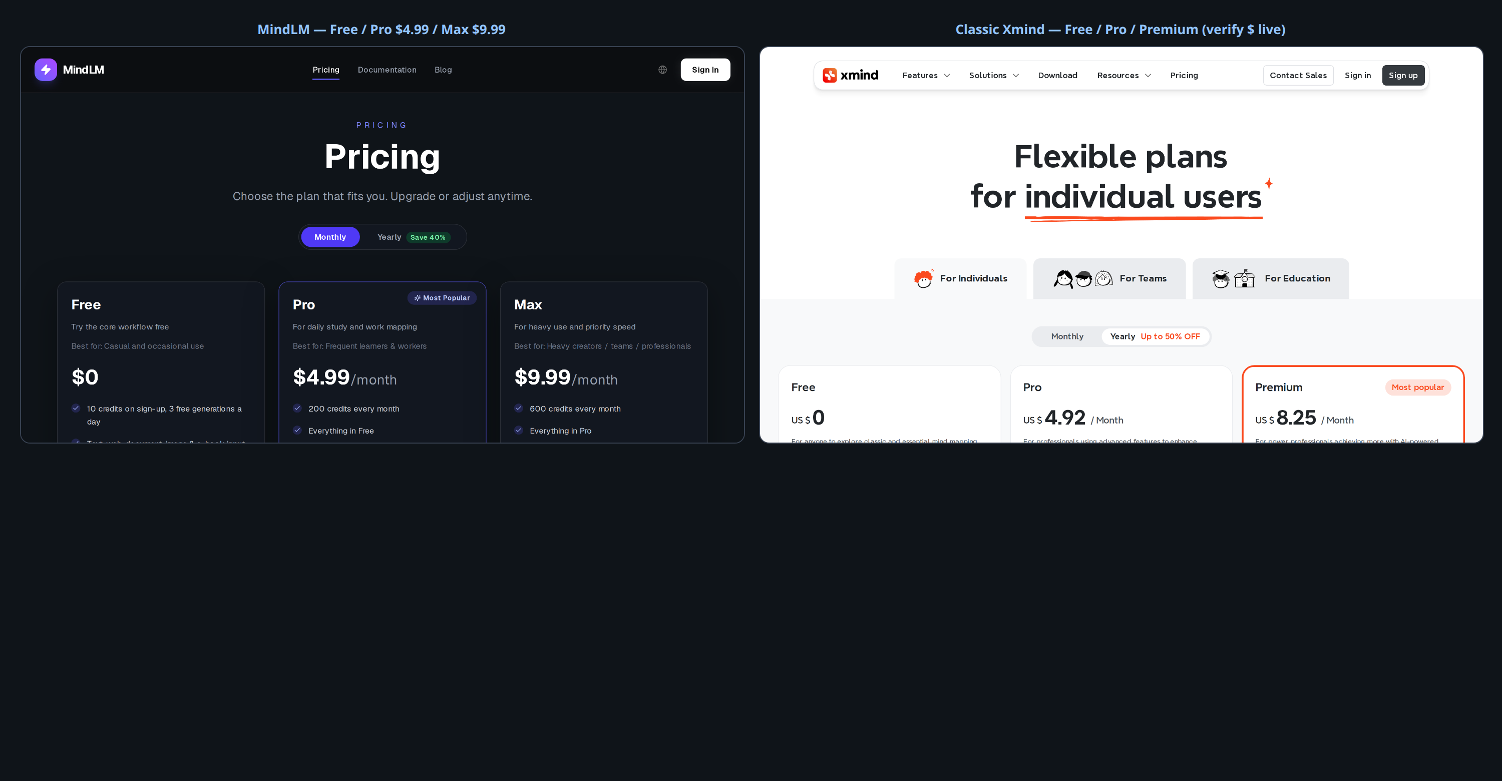1502x781 pixels.
Task: Click checkmark beside Everything in Free
Action: (297, 430)
